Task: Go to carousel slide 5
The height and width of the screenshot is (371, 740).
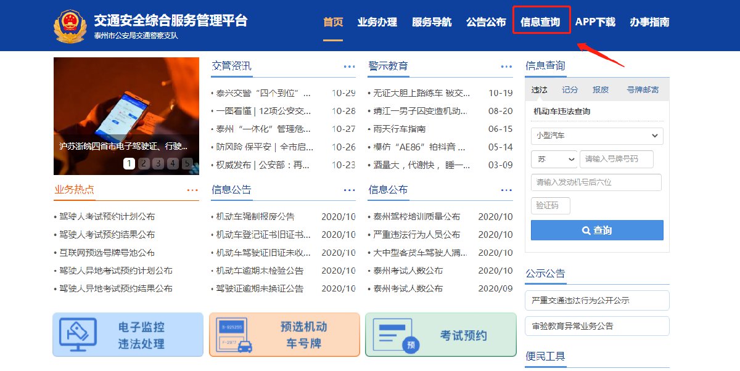Action: (187, 163)
